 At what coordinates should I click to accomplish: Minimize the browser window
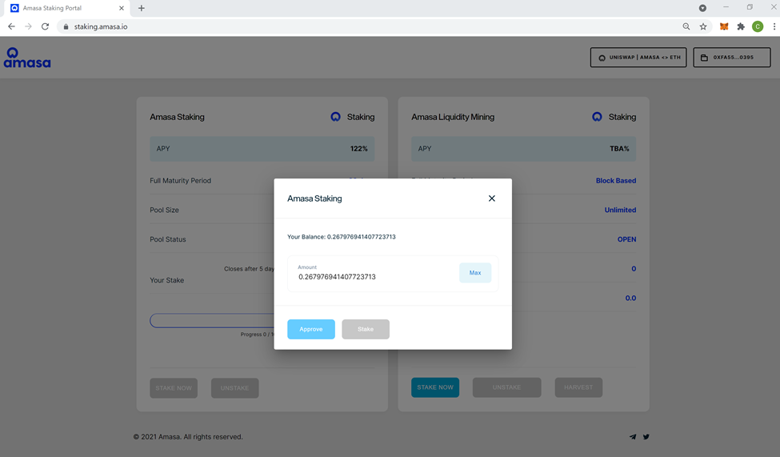tap(726, 7)
